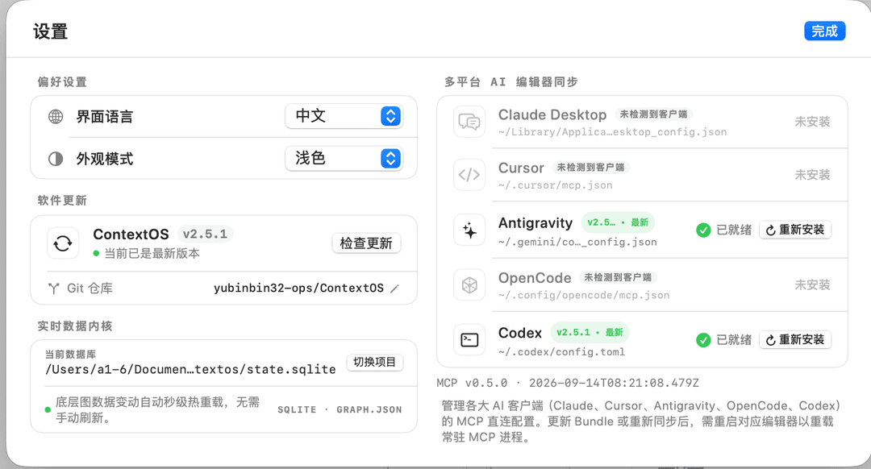Click the 已就绪 status in the Antigravity row

click(734, 230)
